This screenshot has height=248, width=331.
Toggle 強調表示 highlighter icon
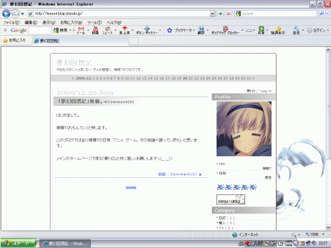(278, 30)
